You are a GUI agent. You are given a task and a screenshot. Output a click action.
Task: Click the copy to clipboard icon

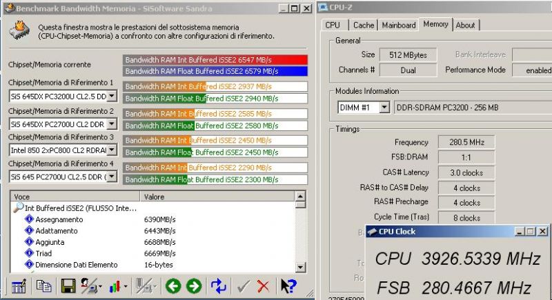[43, 286]
